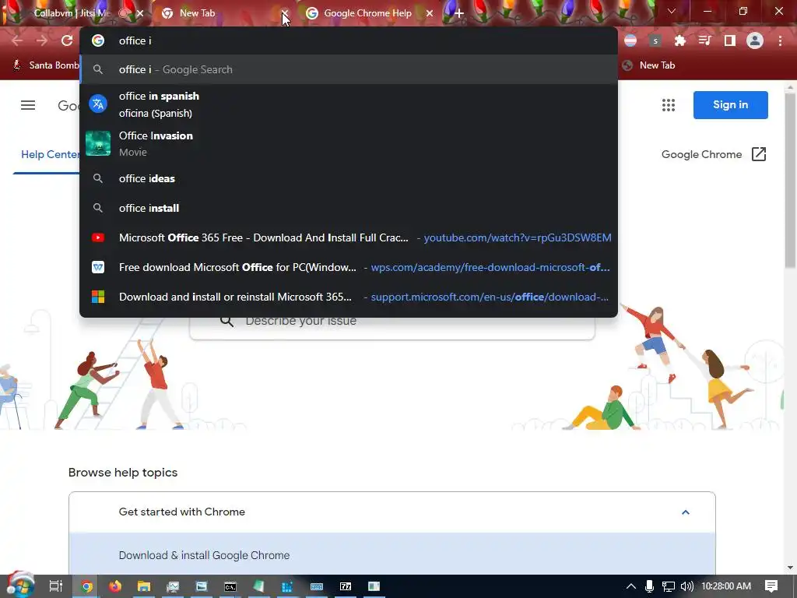Image resolution: width=797 pixels, height=598 pixels.
Task: Open the Help Center hamburger menu
Action: (28, 105)
